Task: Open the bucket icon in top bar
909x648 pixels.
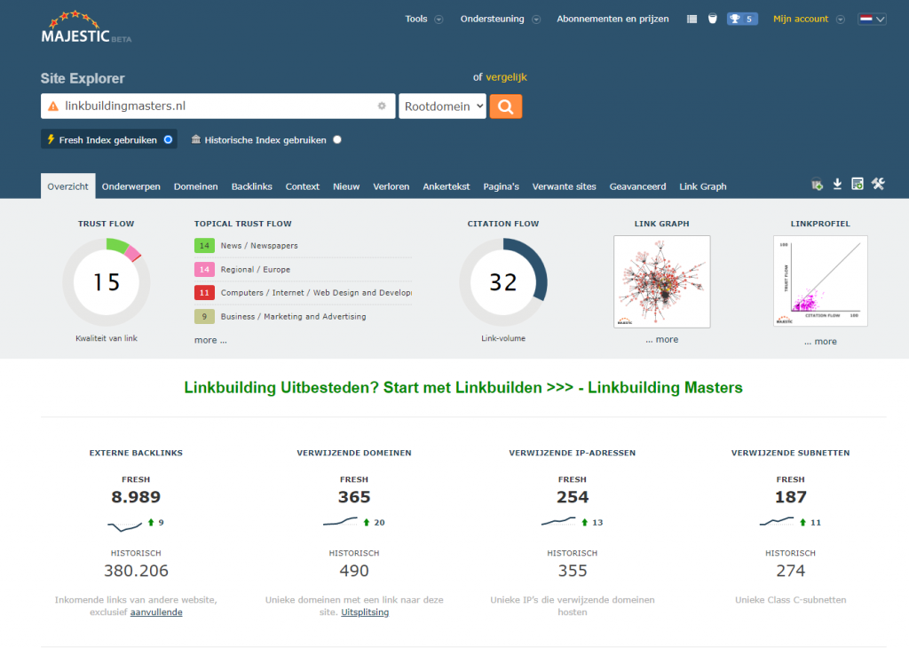Action: point(712,19)
